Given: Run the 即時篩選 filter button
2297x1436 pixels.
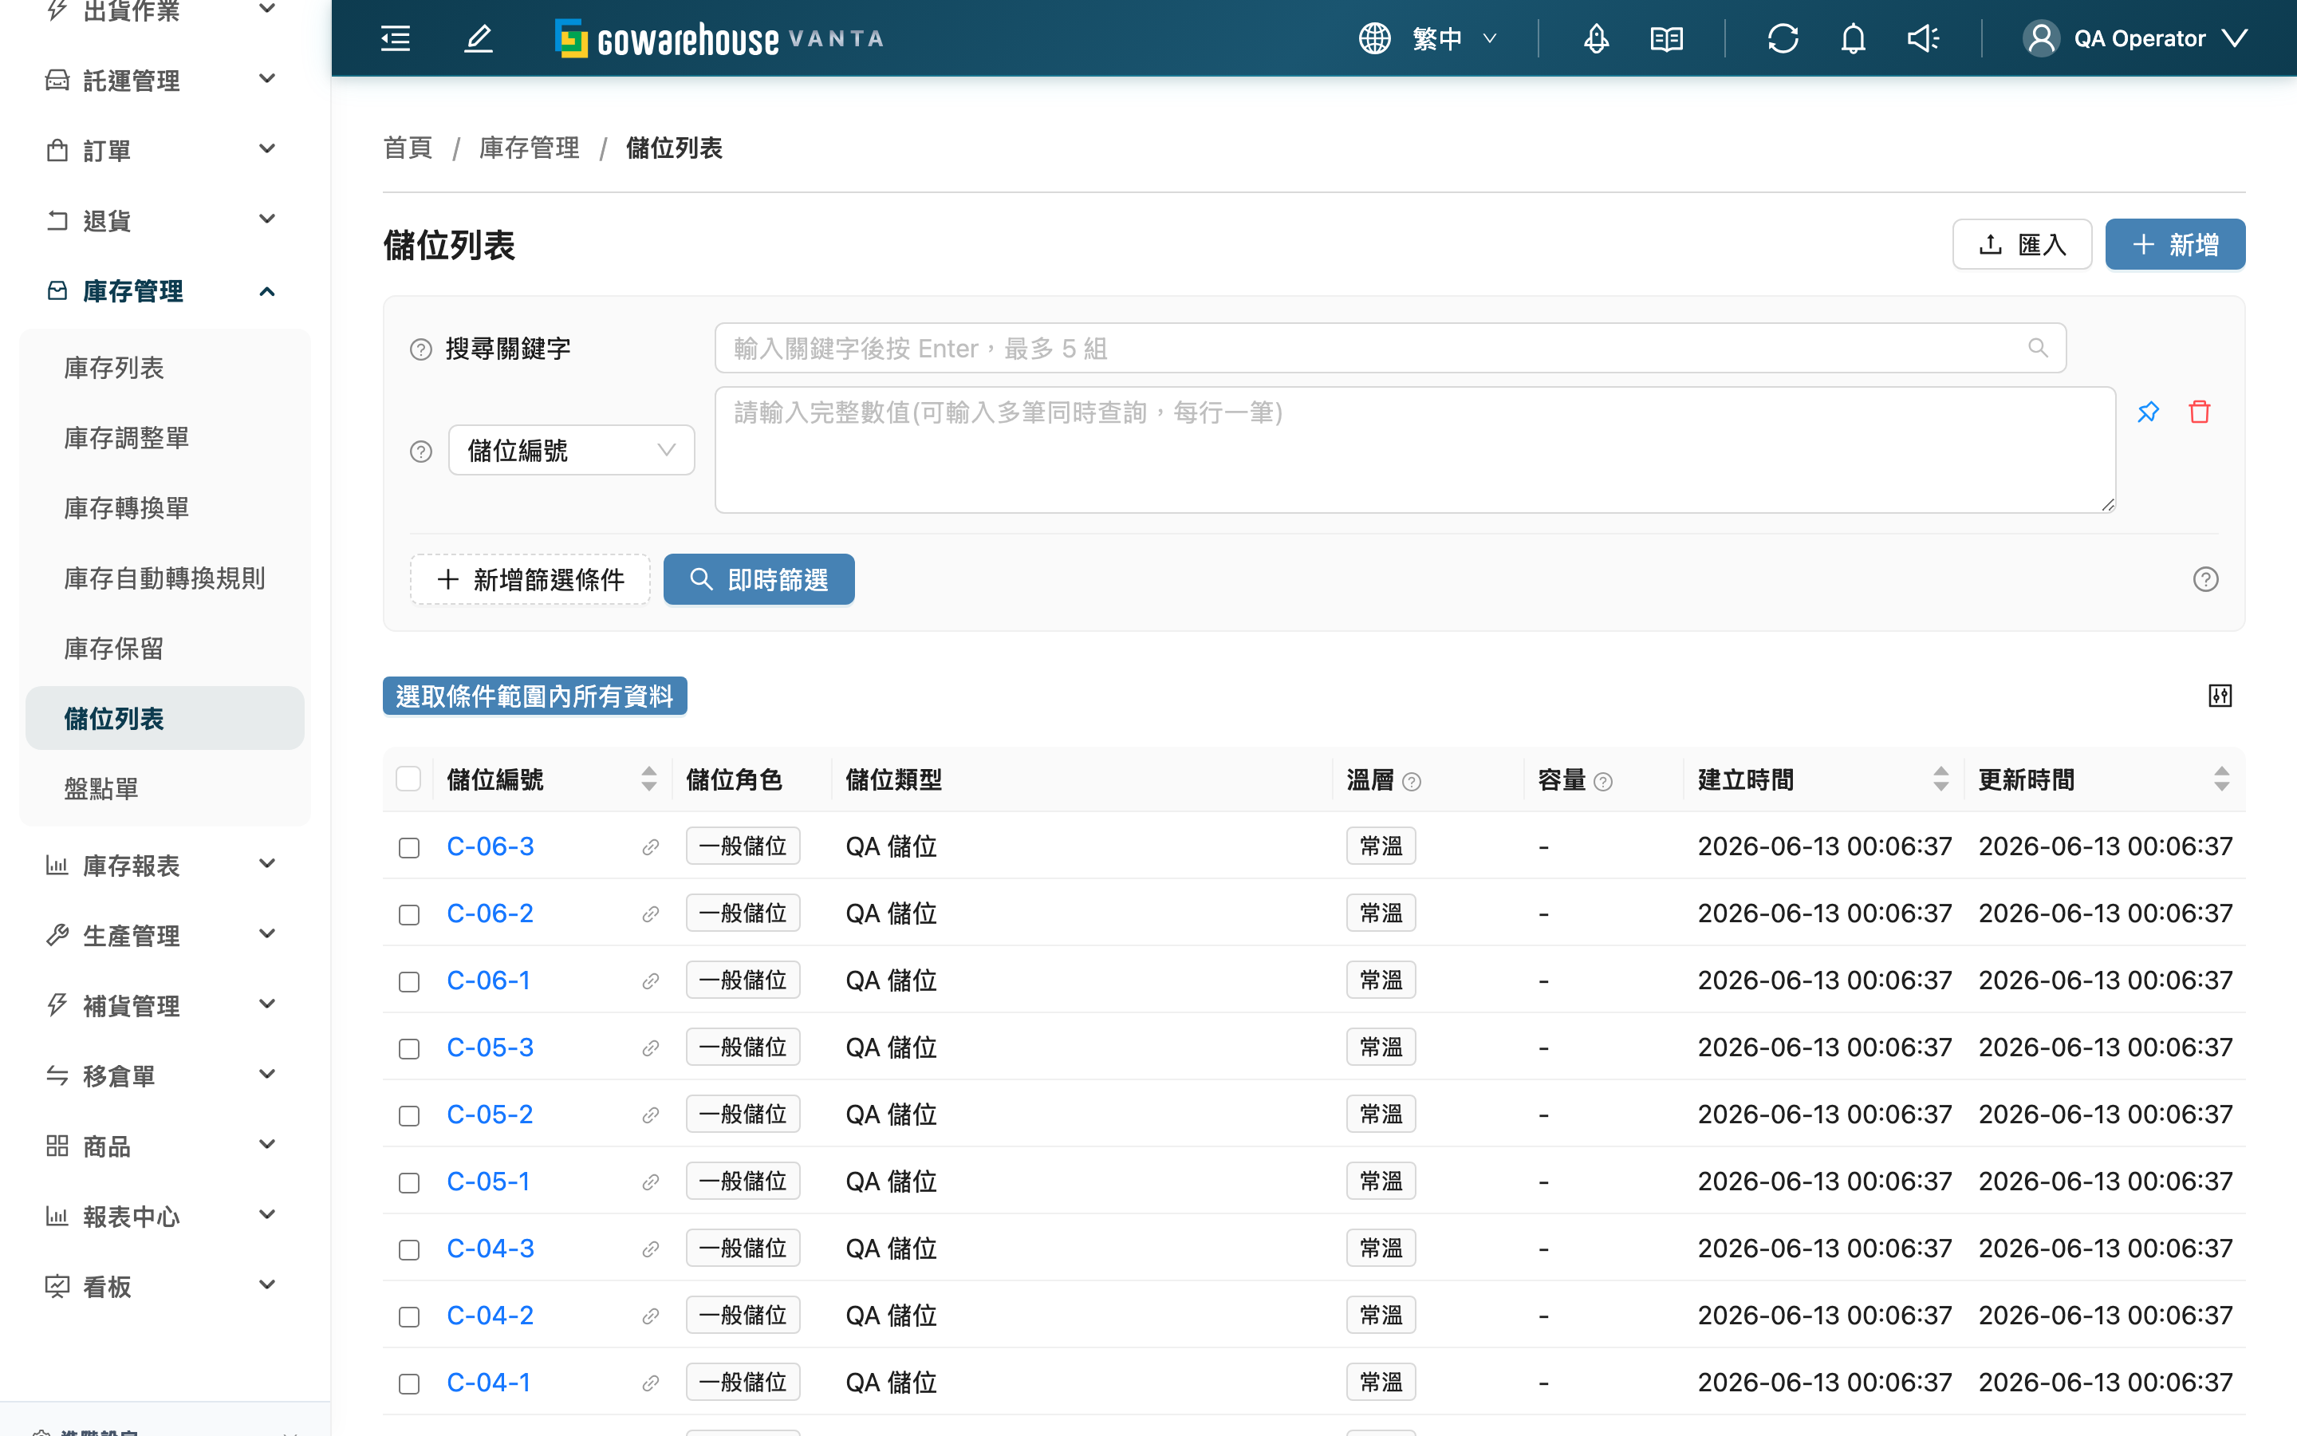Looking at the screenshot, I should pyautogui.click(x=758, y=579).
